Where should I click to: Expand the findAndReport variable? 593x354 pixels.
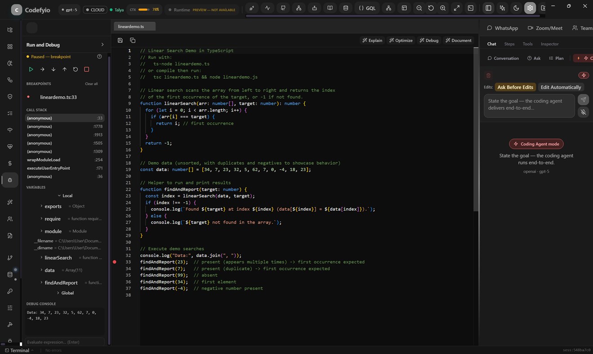(x=41, y=283)
